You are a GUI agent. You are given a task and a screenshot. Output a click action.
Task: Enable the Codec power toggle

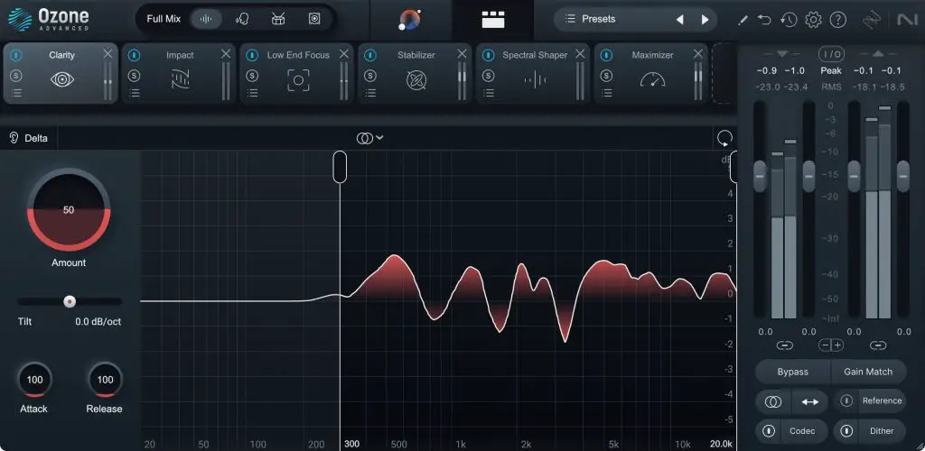(x=769, y=431)
